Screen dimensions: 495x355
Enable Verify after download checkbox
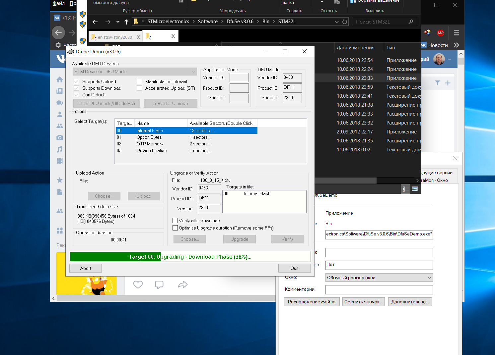[175, 221]
